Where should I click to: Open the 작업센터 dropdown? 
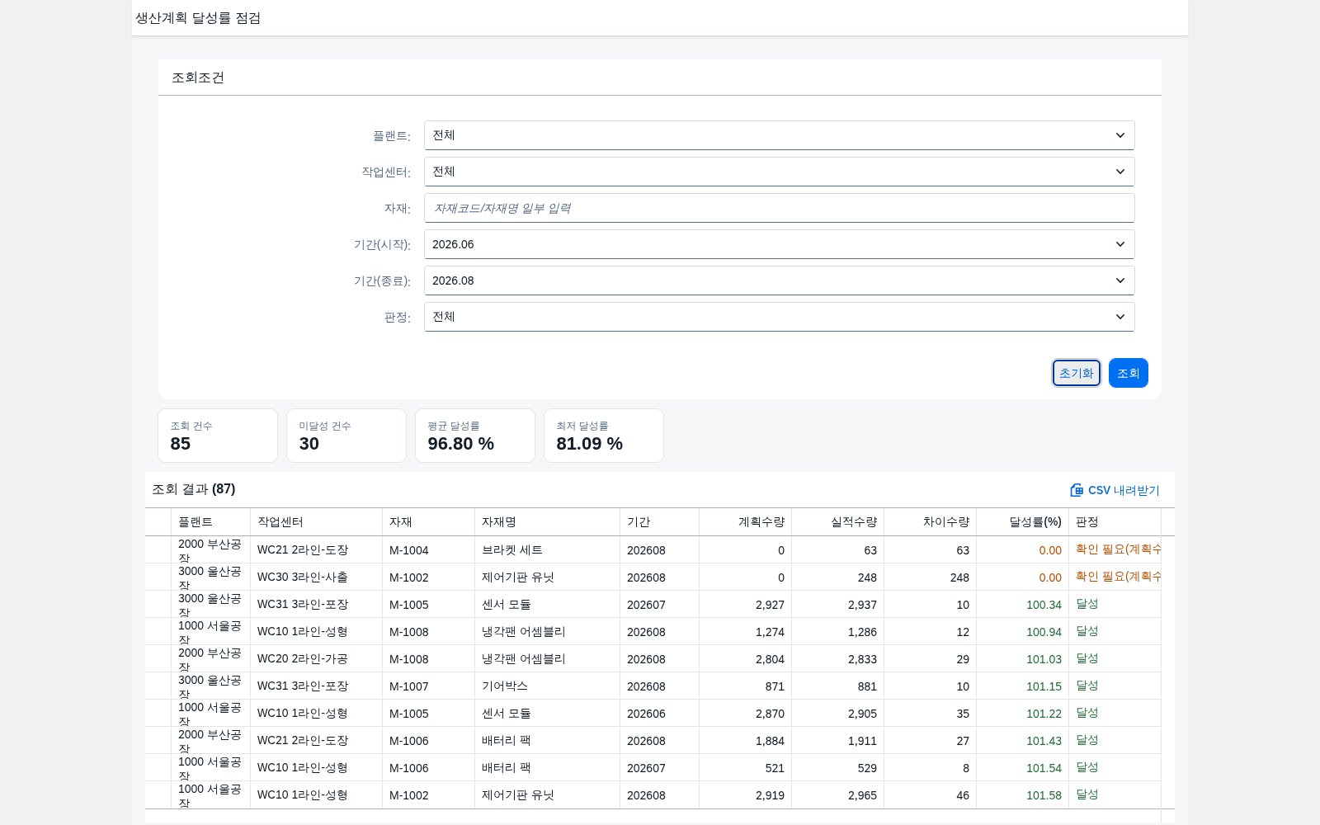[x=780, y=172]
